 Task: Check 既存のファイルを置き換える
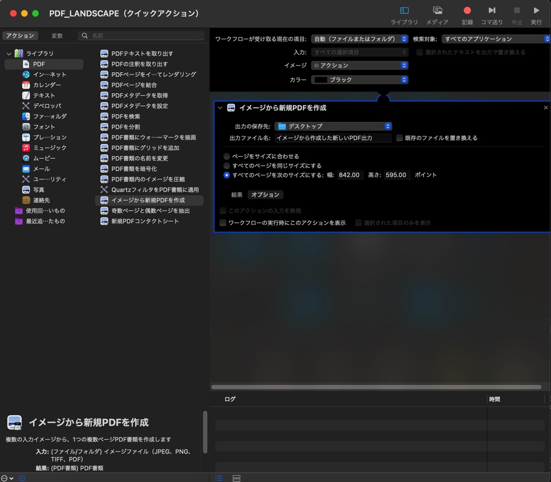tap(399, 138)
